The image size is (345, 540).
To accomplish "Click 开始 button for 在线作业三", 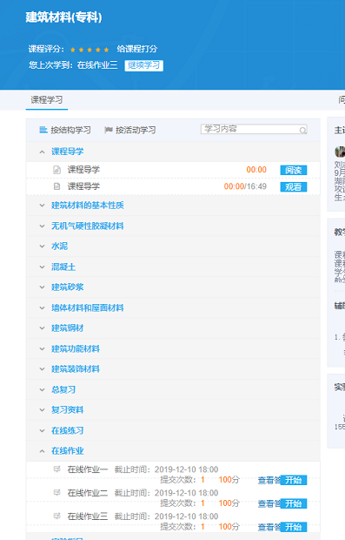I will (x=294, y=527).
